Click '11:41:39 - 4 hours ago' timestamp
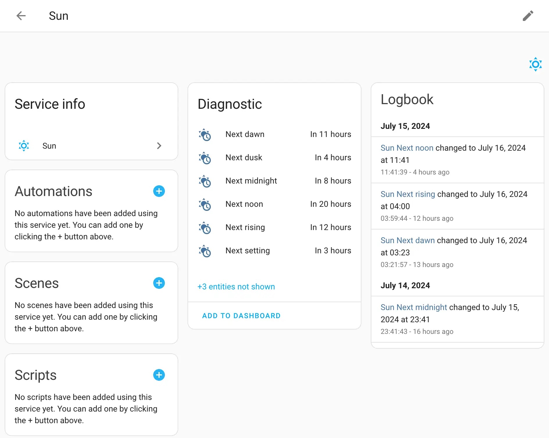 (415, 172)
